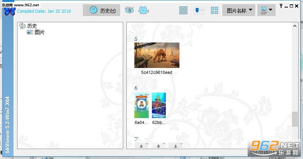Image resolution: width=303 pixels, height=159 pixels.
Task: Minimize the bkViewer window
Action: [x=286, y=6]
